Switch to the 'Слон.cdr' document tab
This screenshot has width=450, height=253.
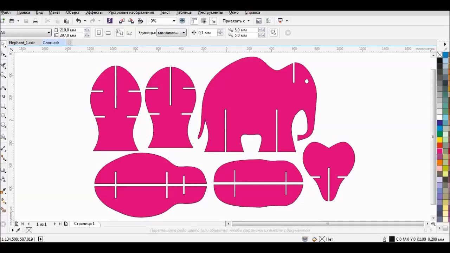(x=51, y=43)
